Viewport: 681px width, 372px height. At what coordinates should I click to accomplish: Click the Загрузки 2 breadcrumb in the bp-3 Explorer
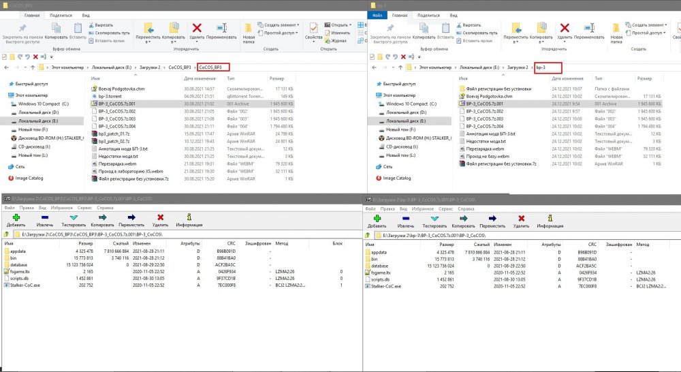click(518, 68)
